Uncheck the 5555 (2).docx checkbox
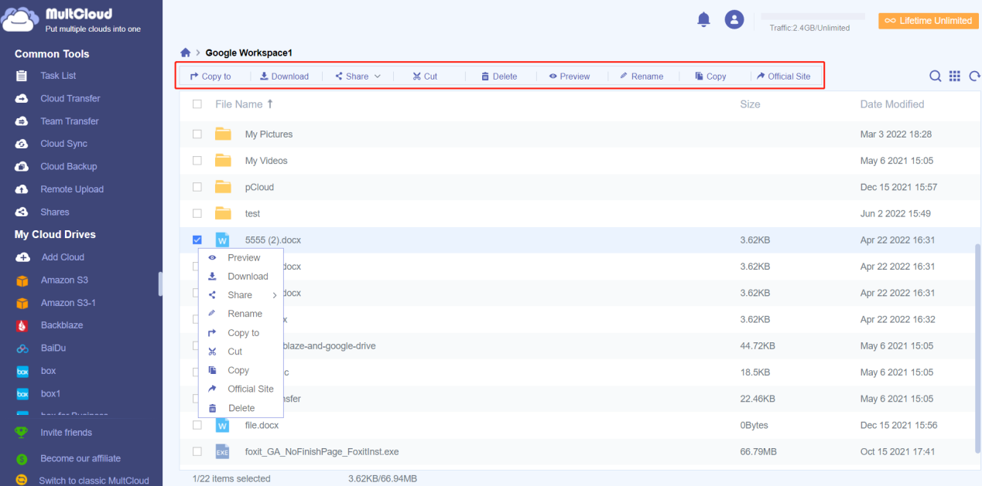Image resolution: width=982 pixels, height=486 pixels. coord(197,240)
